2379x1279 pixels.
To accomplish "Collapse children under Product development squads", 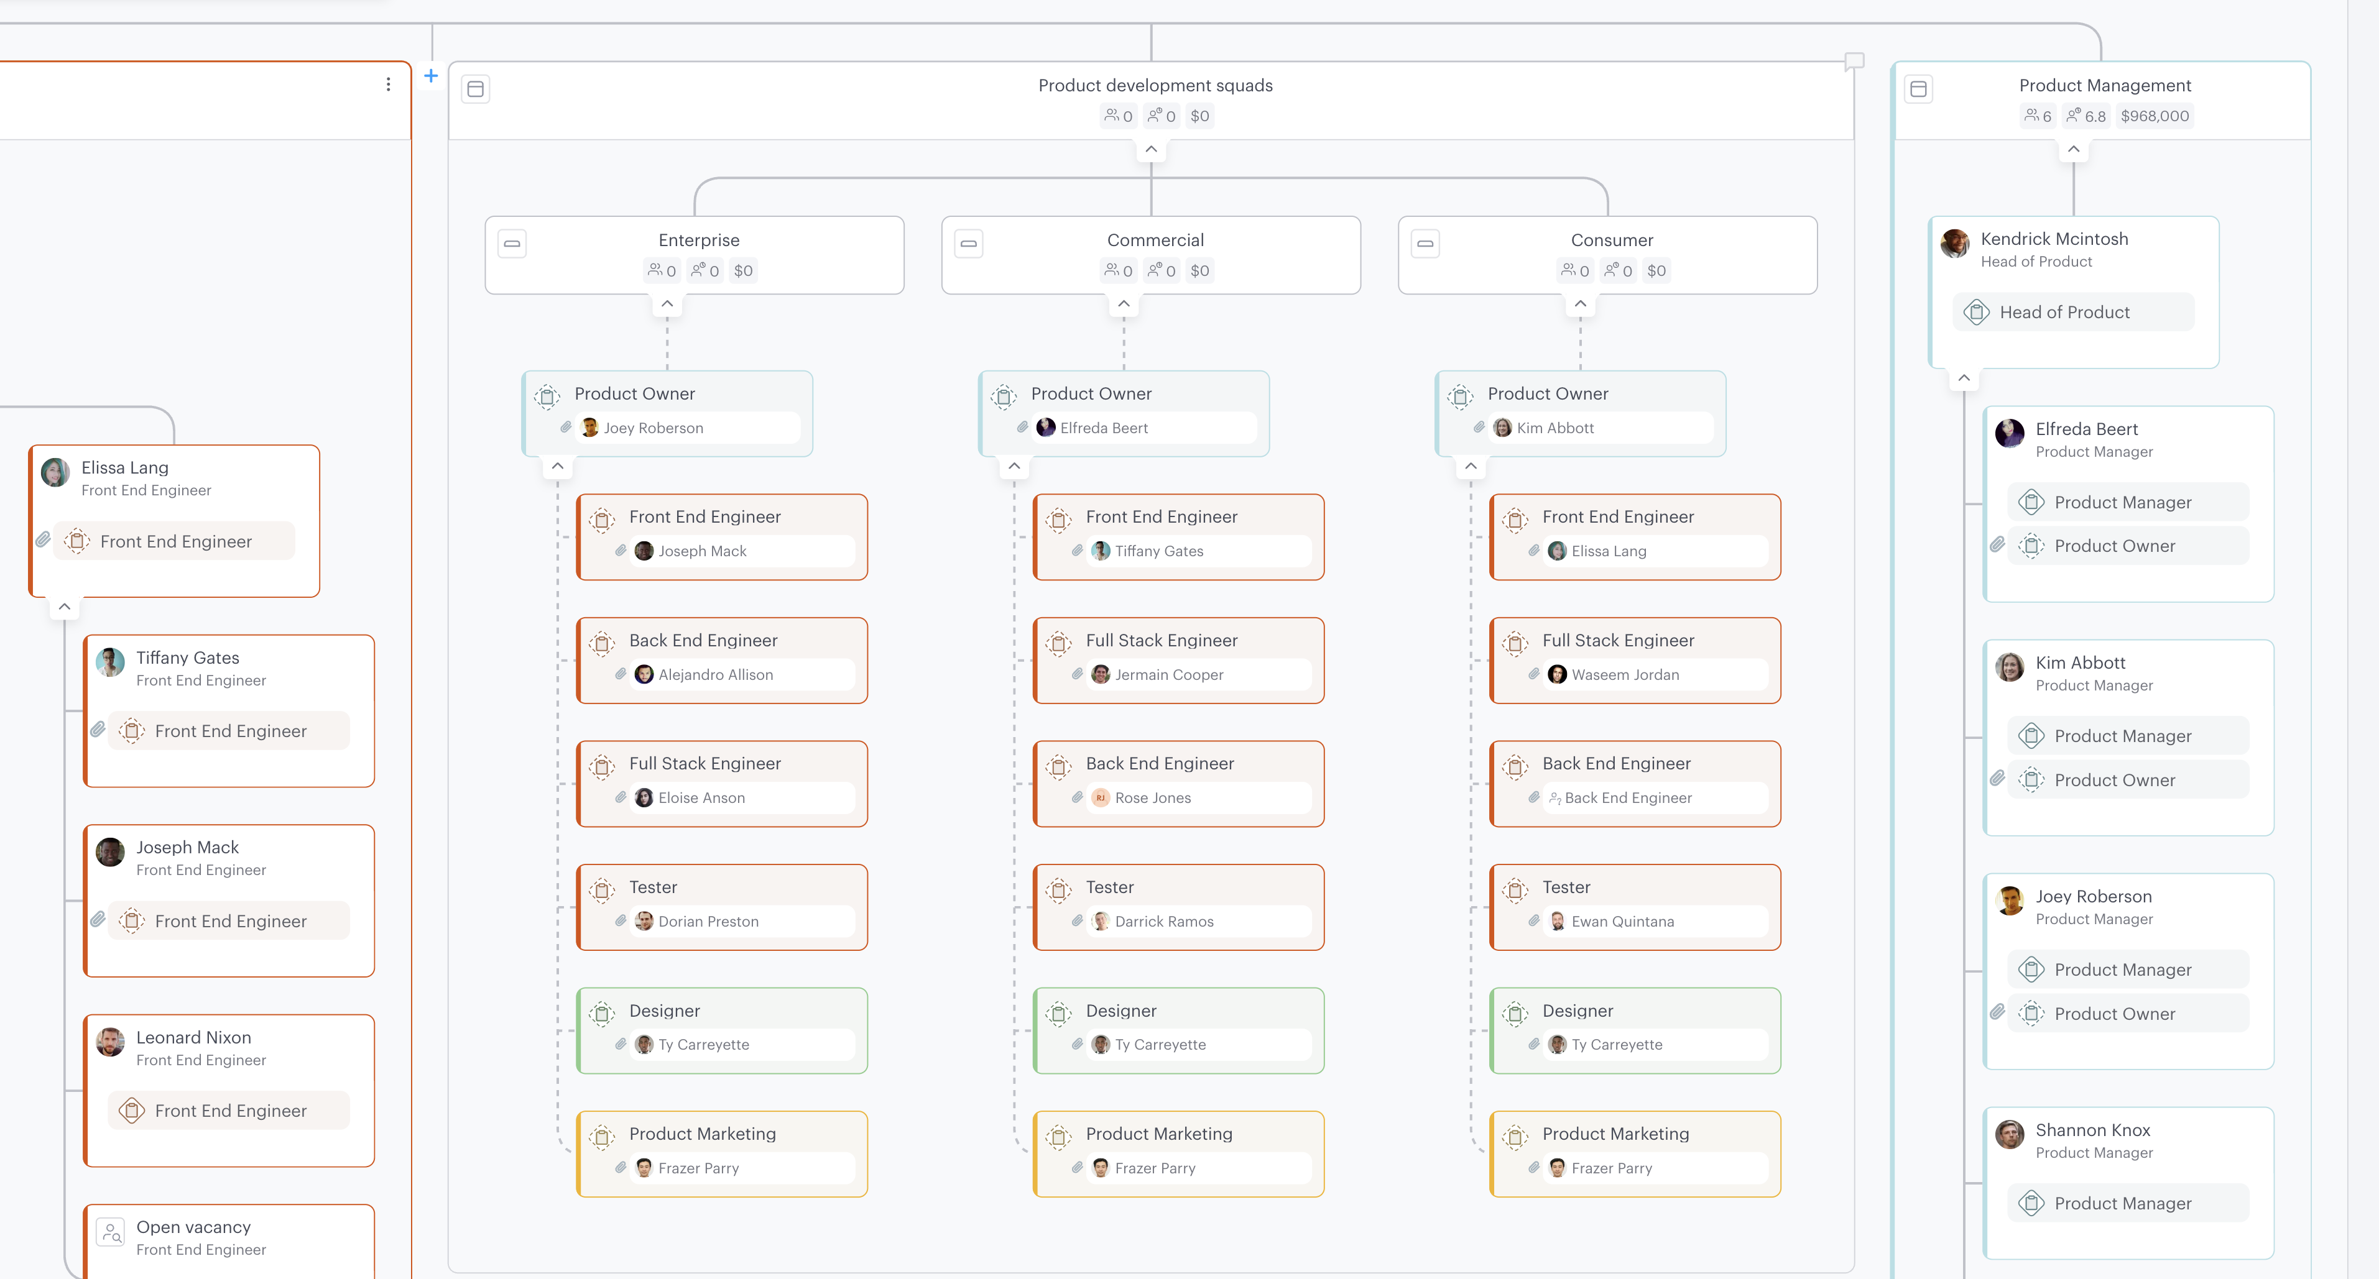I will pos(1151,149).
